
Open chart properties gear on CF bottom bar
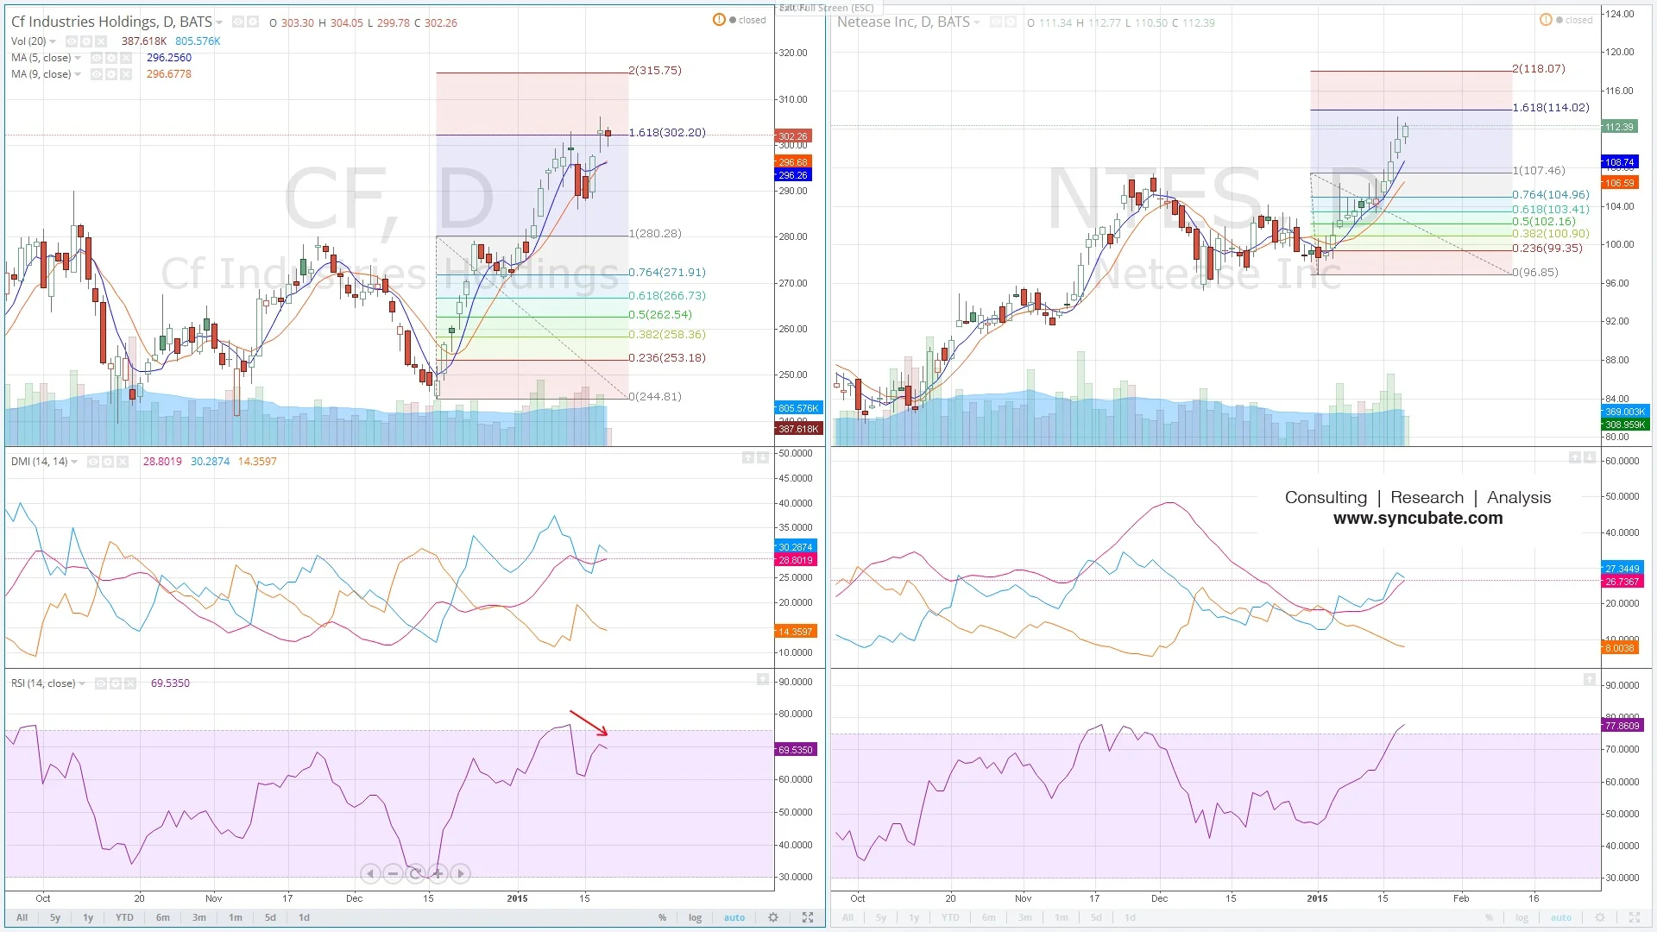pyautogui.click(x=773, y=917)
